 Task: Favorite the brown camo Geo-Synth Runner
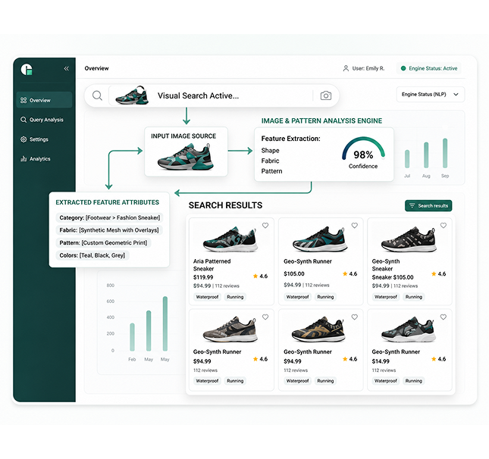(265, 317)
